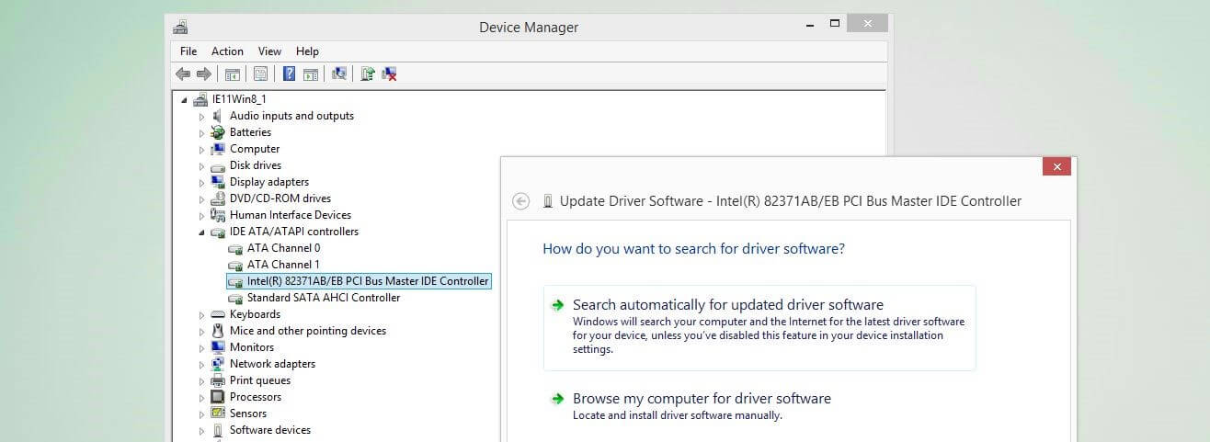Click the Back arrow in toolbar

pyautogui.click(x=183, y=74)
